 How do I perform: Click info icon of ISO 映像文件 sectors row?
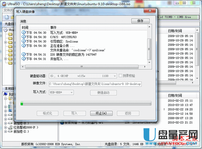[x=24, y=54]
